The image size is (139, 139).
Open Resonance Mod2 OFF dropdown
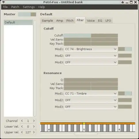pos(91,100)
